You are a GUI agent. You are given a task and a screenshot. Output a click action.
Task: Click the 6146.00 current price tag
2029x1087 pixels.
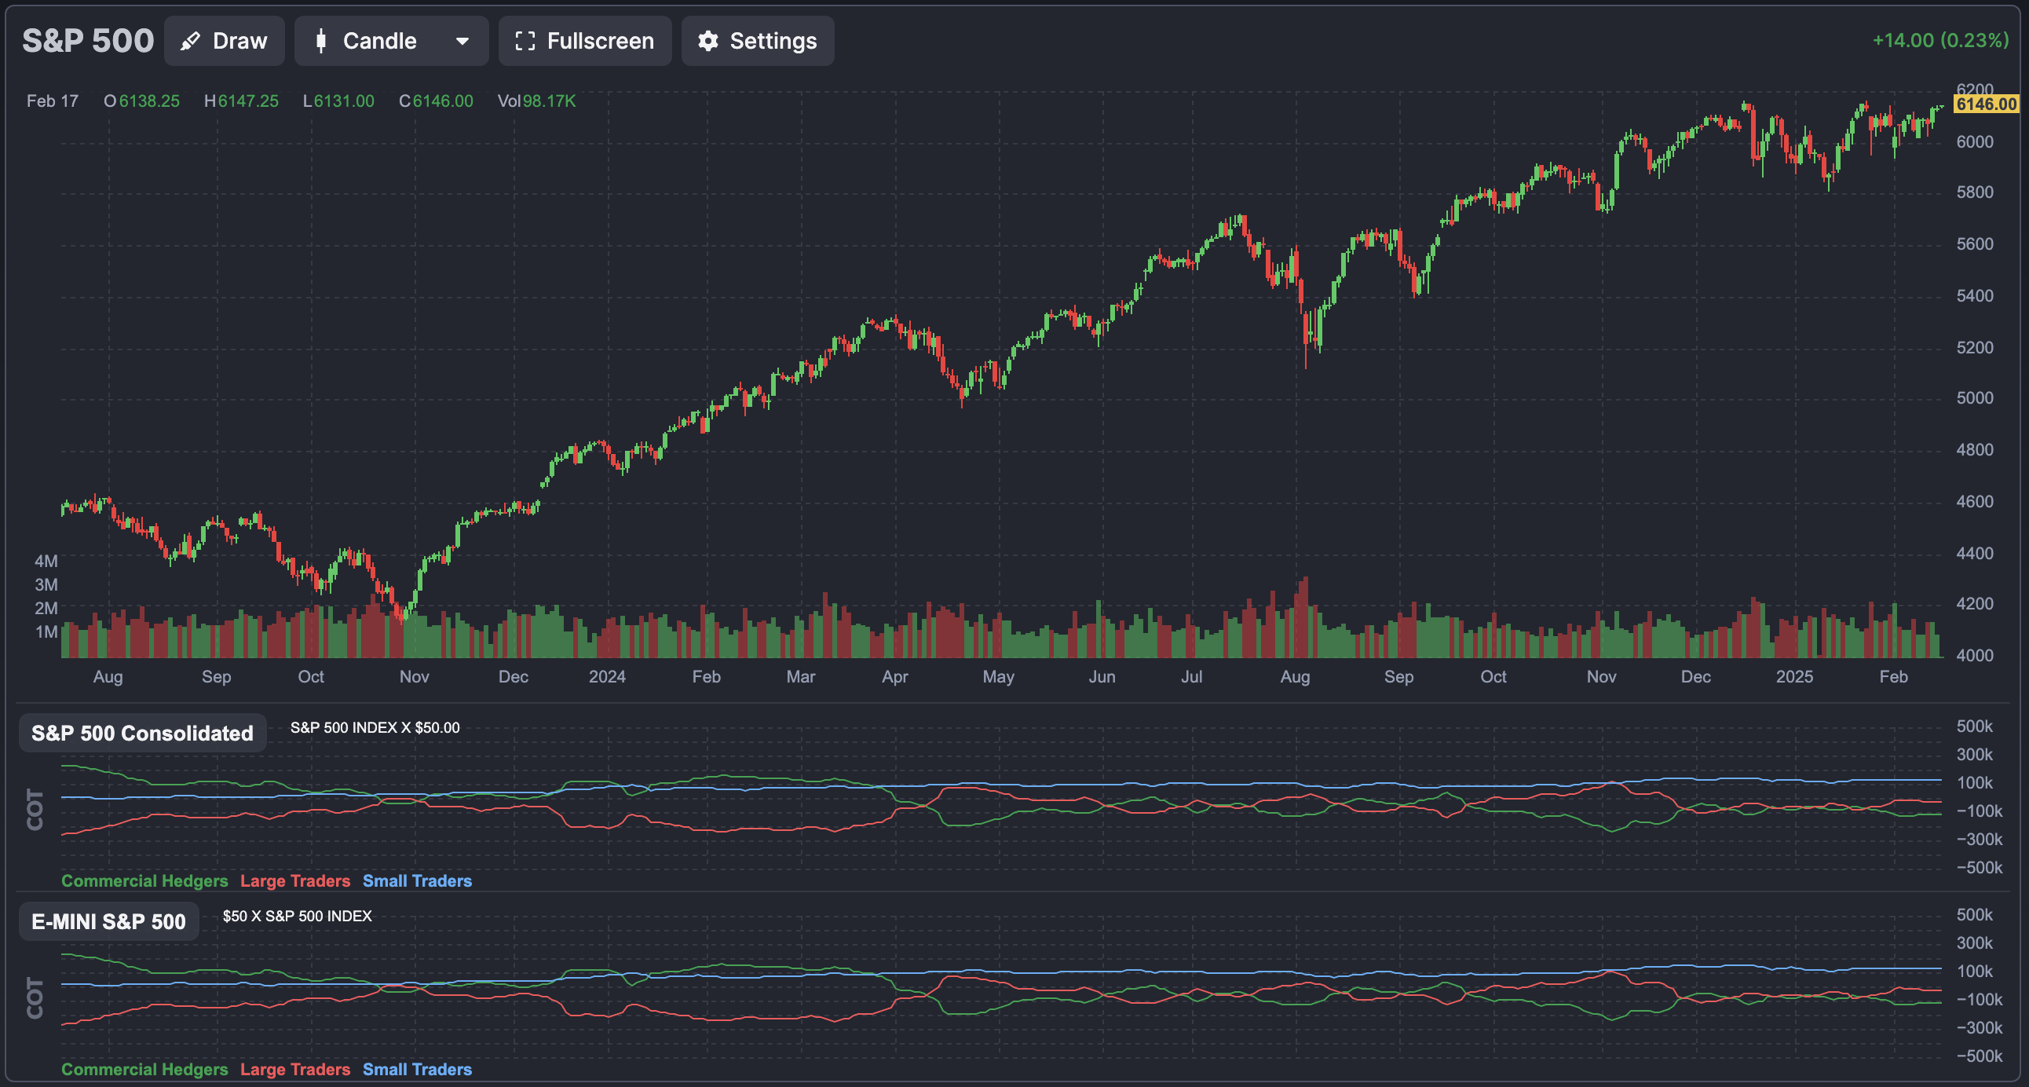pyautogui.click(x=1986, y=104)
